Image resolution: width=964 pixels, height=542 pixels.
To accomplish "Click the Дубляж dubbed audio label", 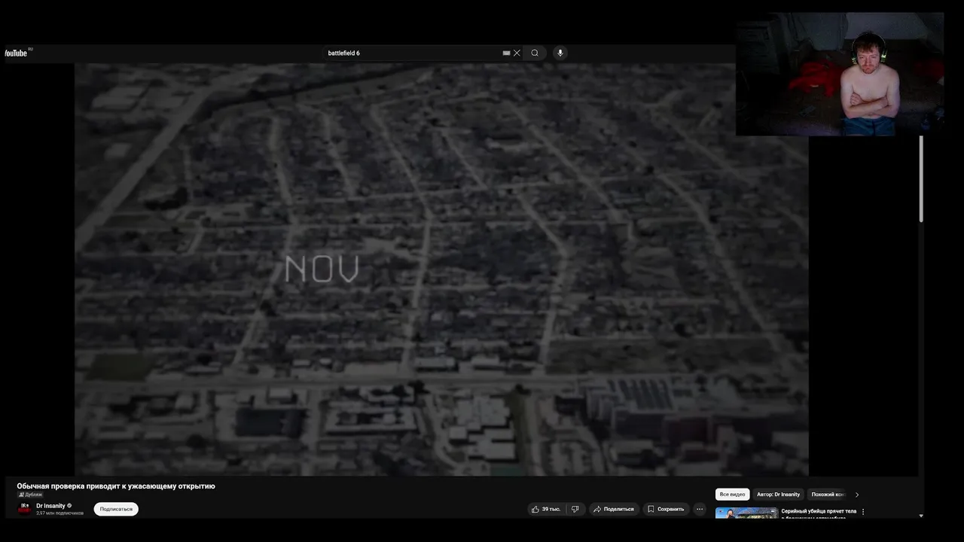I will tap(30, 495).
